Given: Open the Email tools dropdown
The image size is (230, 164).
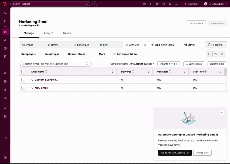Looking at the screenshot, I should 196,24.
